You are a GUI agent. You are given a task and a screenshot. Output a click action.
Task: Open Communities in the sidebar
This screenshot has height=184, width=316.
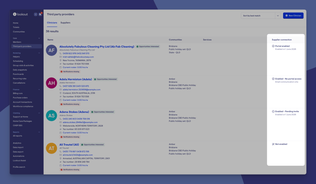click(x=19, y=32)
